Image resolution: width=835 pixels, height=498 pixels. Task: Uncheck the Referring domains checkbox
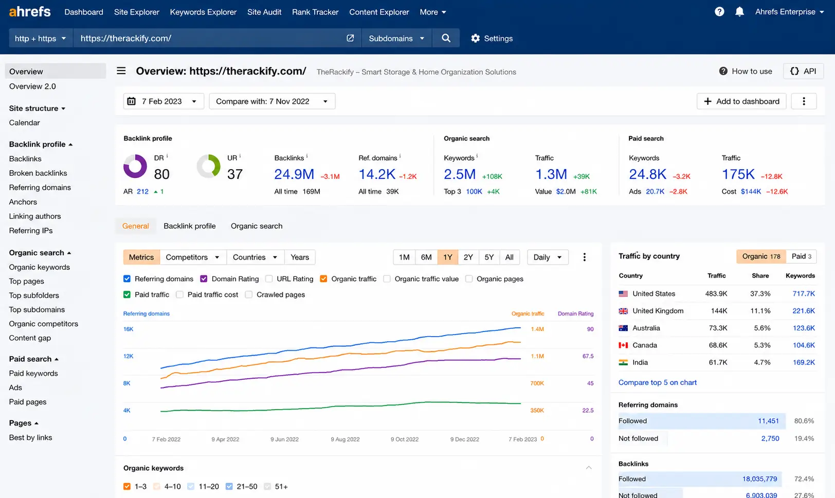pyautogui.click(x=127, y=279)
